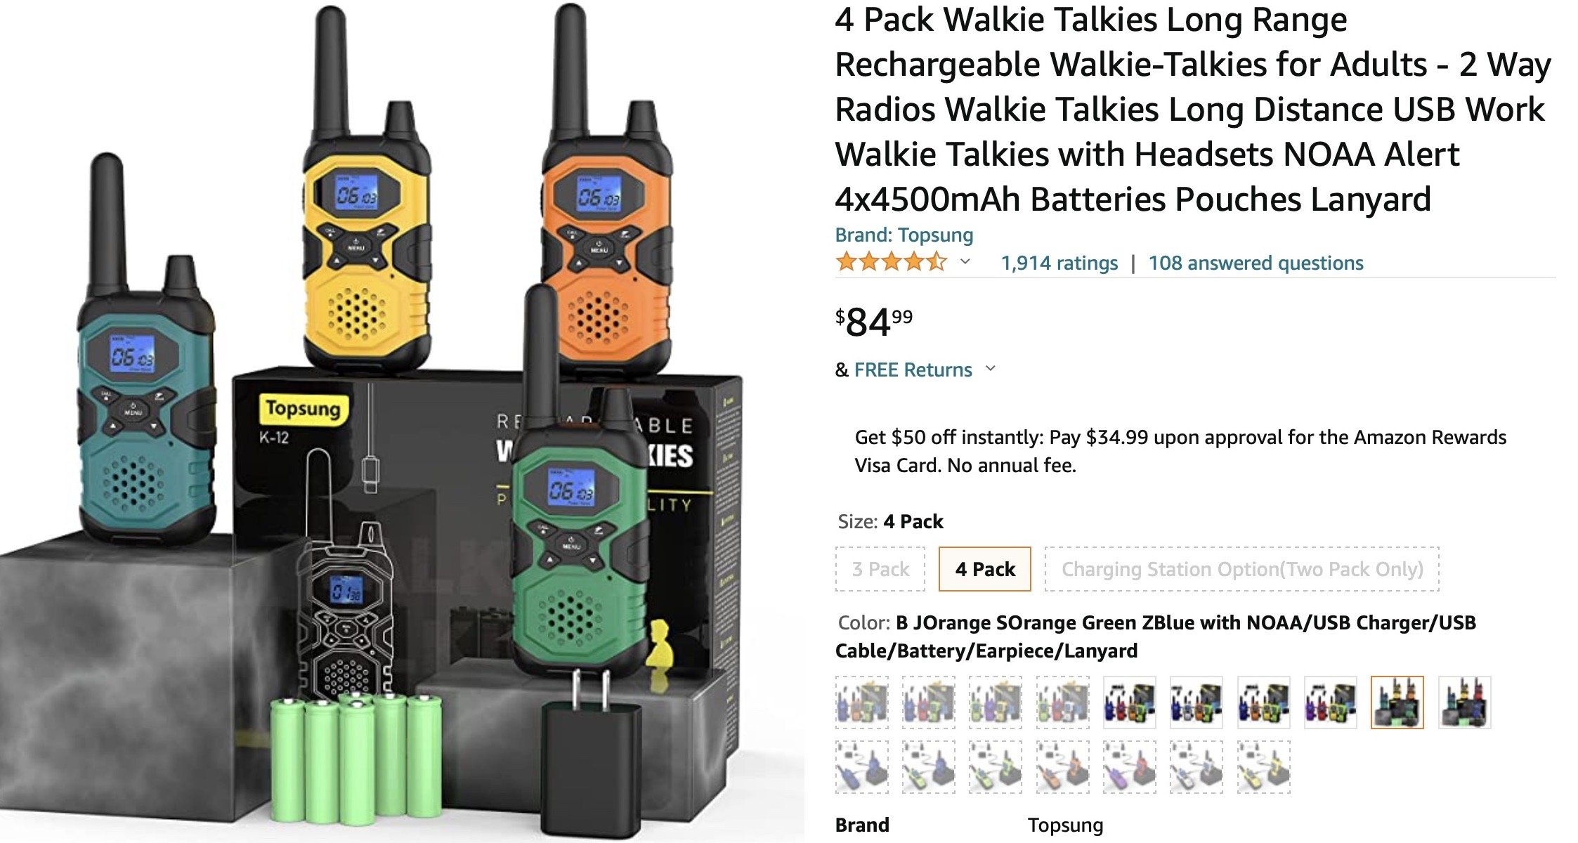Open the FREE Returns link
This screenshot has width=1578, height=843.
click(x=913, y=370)
